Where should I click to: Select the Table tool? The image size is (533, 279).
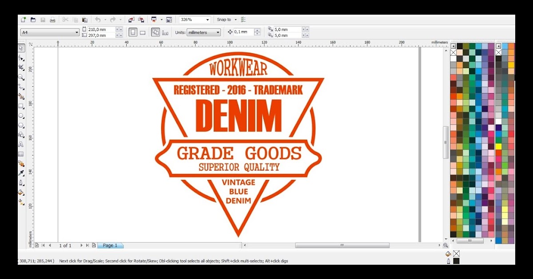coord(21,154)
